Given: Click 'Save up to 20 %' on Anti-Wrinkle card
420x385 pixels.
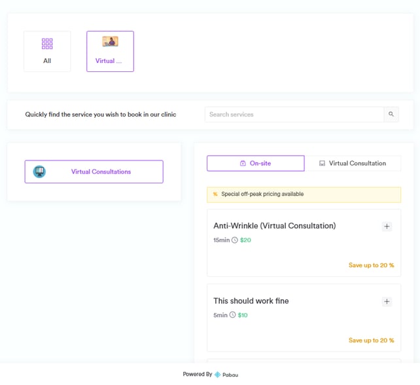Looking at the screenshot, I should tap(371, 265).
